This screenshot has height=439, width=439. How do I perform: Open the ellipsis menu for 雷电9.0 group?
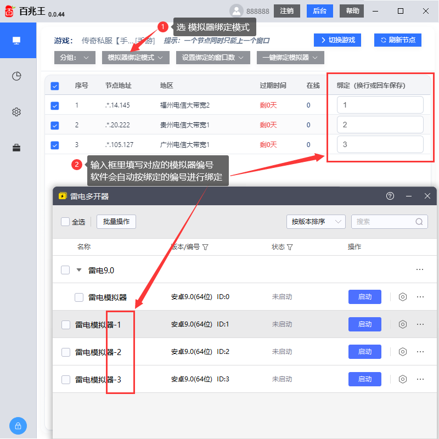(420, 269)
